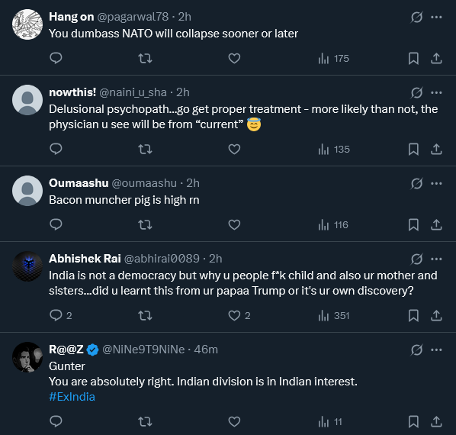The image size is (456, 435).
Task: Bookmark Abhishek Rai's tweet
Action: point(413,315)
